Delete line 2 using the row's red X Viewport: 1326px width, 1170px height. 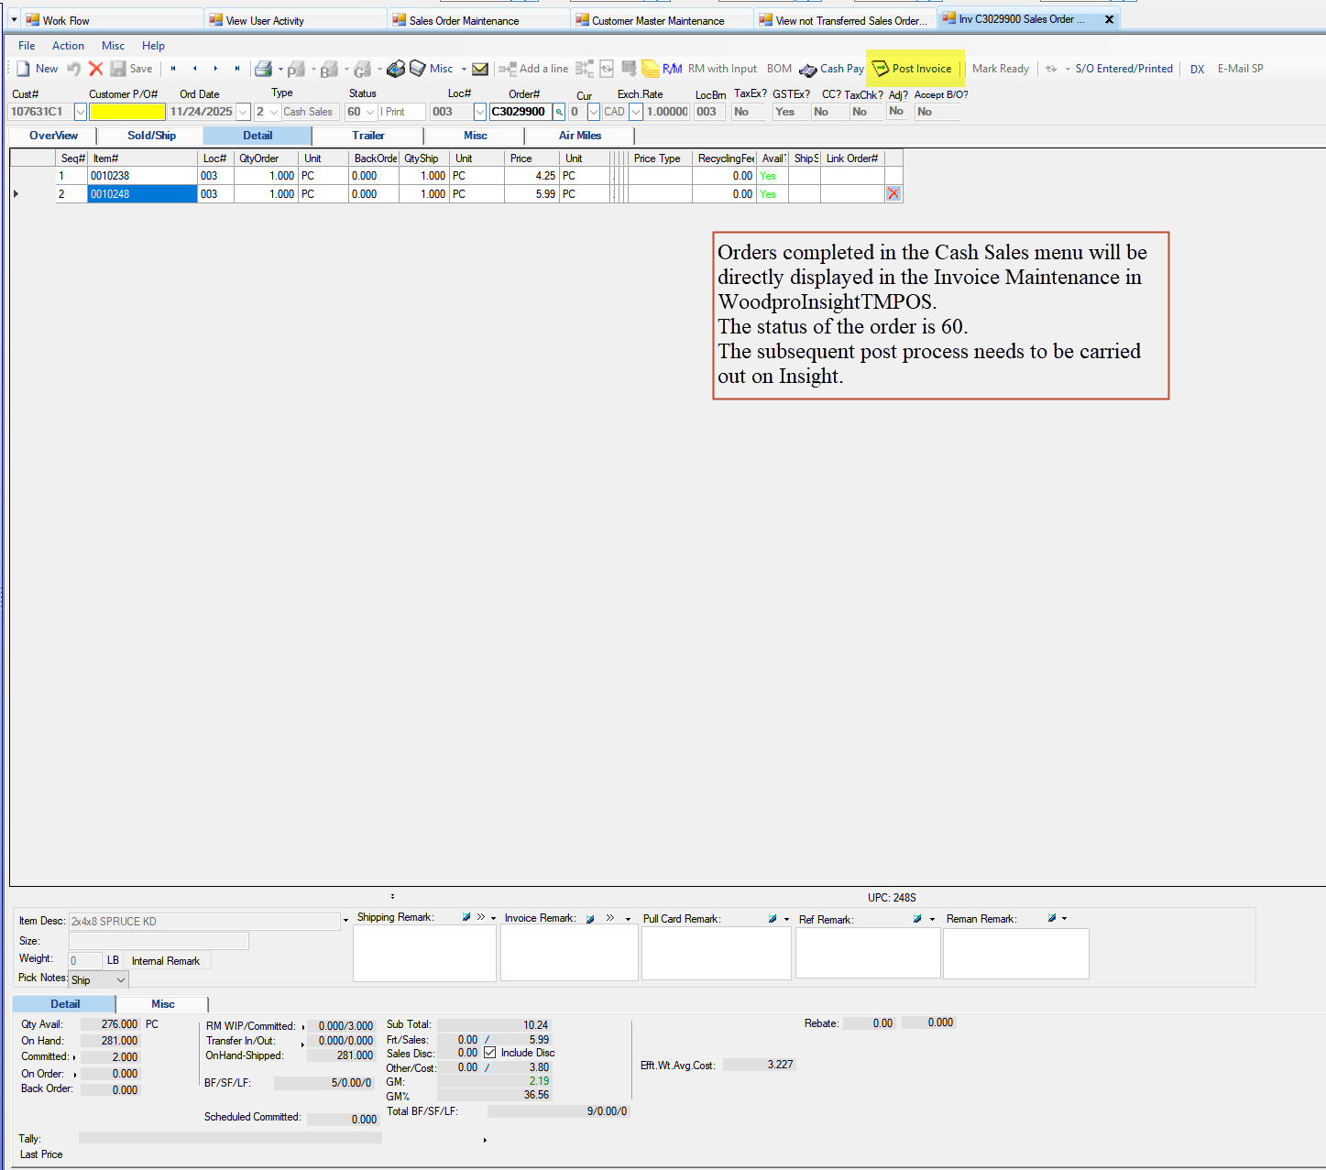[893, 194]
